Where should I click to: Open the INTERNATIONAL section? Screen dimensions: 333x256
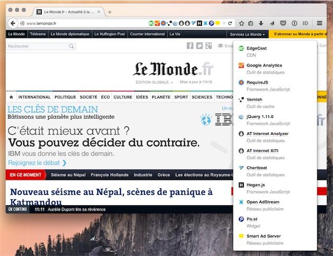pyautogui.click(x=34, y=97)
